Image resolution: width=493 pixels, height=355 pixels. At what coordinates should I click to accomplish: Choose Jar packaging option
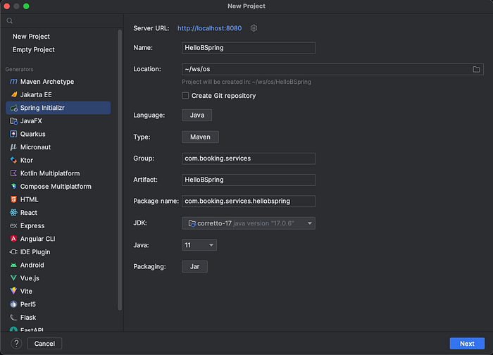coord(194,267)
